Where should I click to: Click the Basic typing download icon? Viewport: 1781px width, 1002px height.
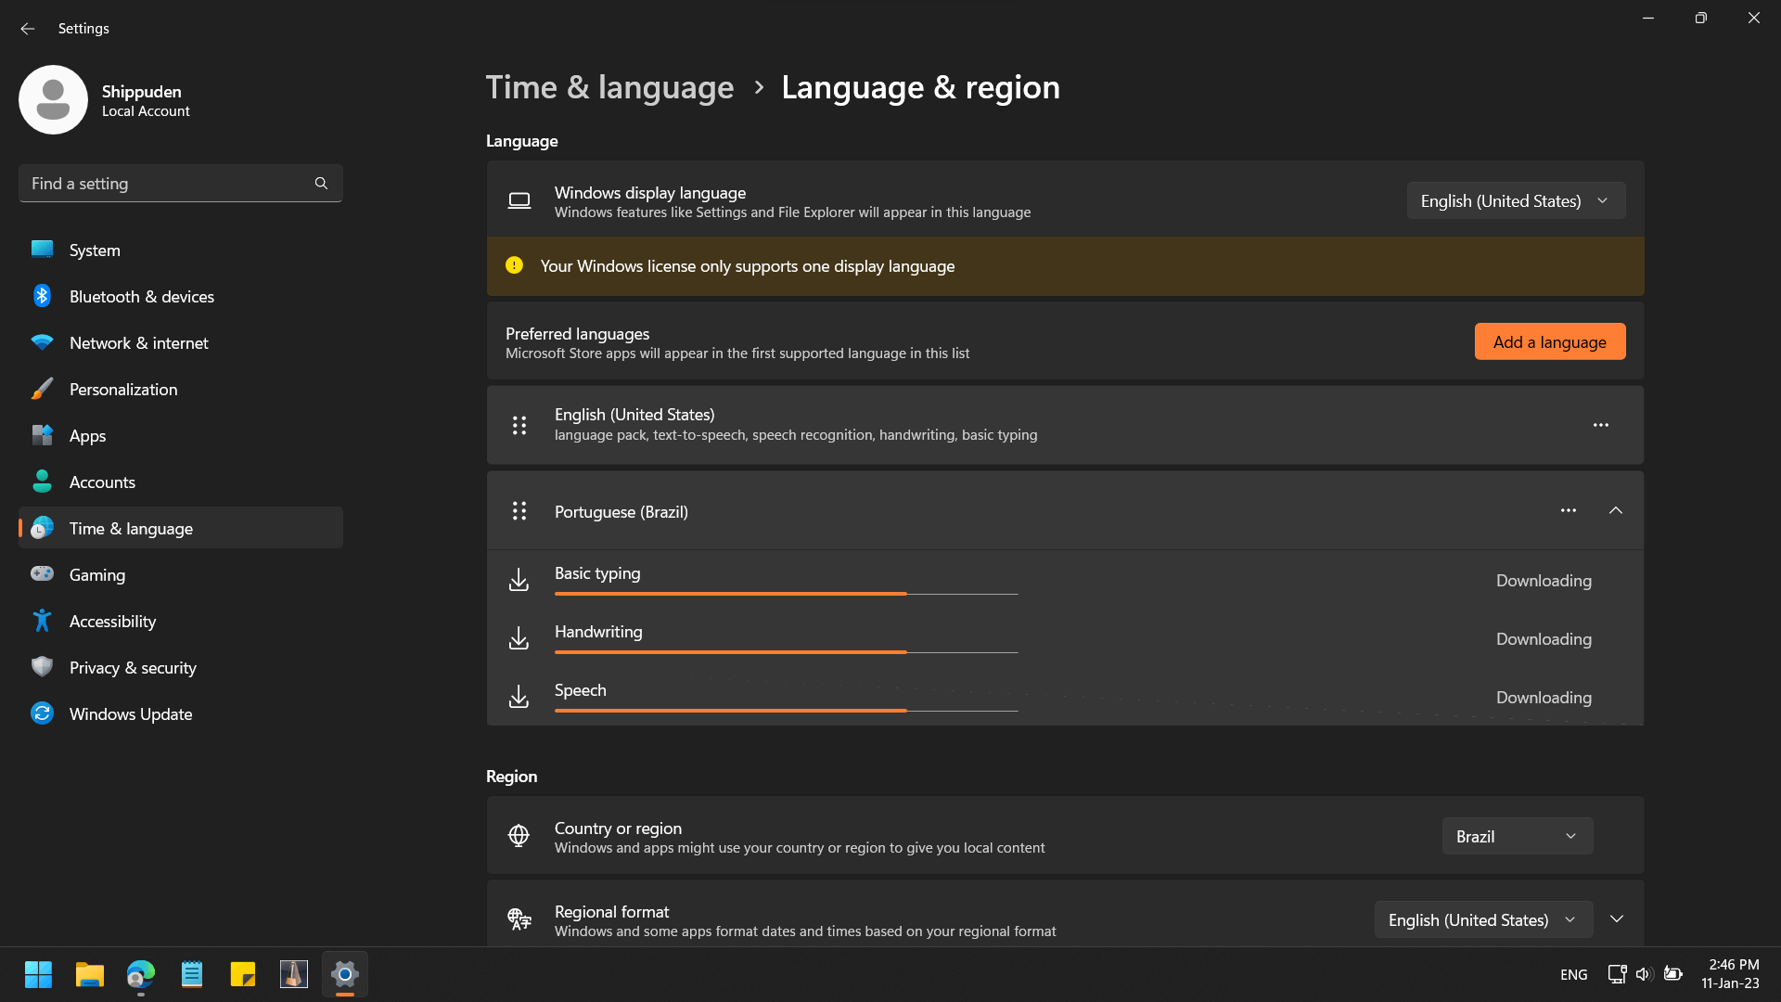click(x=519, y=580)
